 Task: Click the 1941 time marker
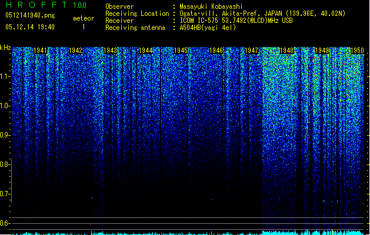coord(41,51)
